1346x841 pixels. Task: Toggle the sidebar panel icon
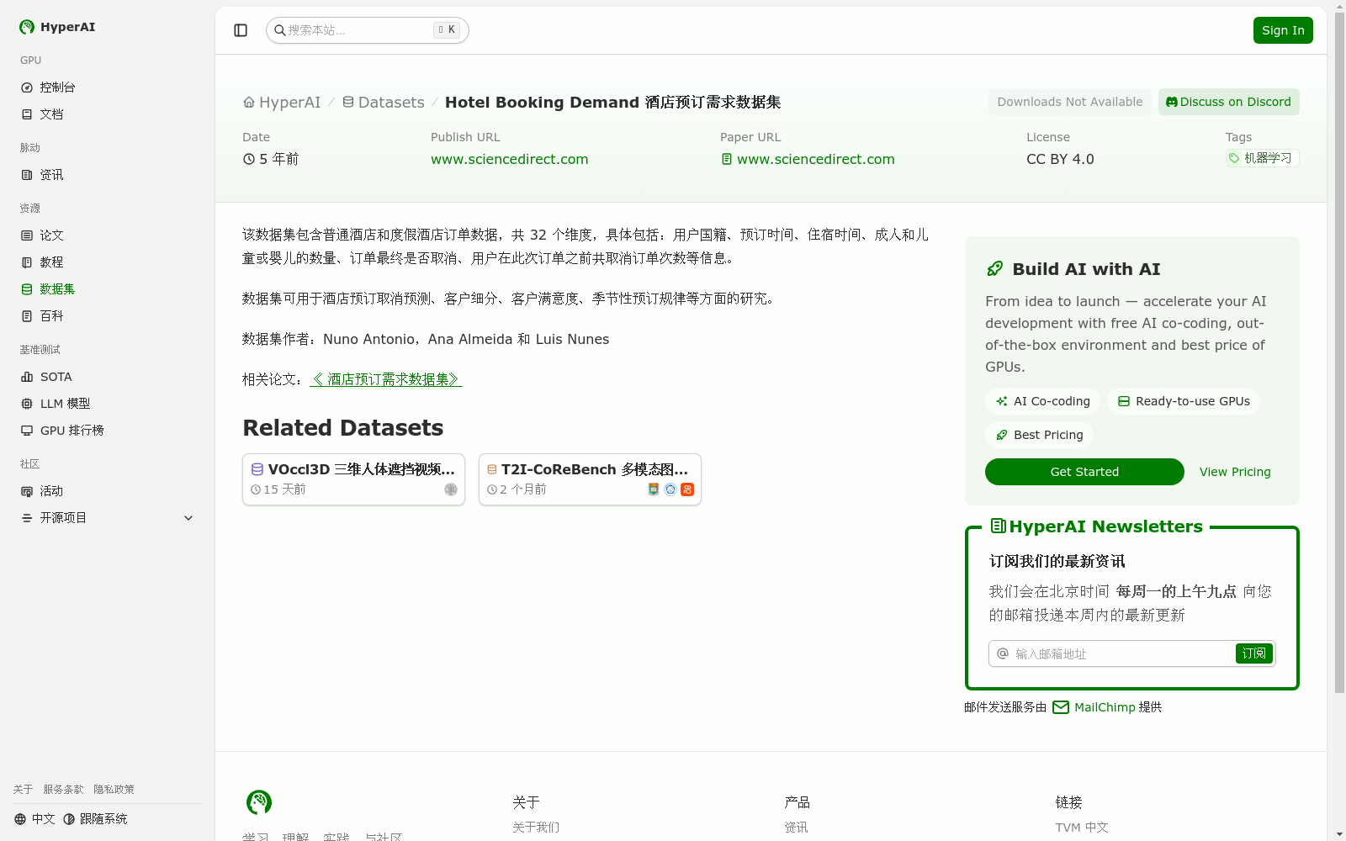241,30
